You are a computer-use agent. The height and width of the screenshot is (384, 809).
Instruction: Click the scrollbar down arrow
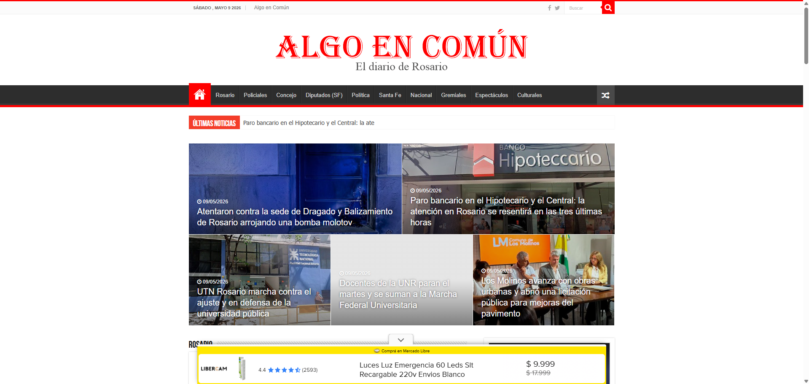click(806, 381)
